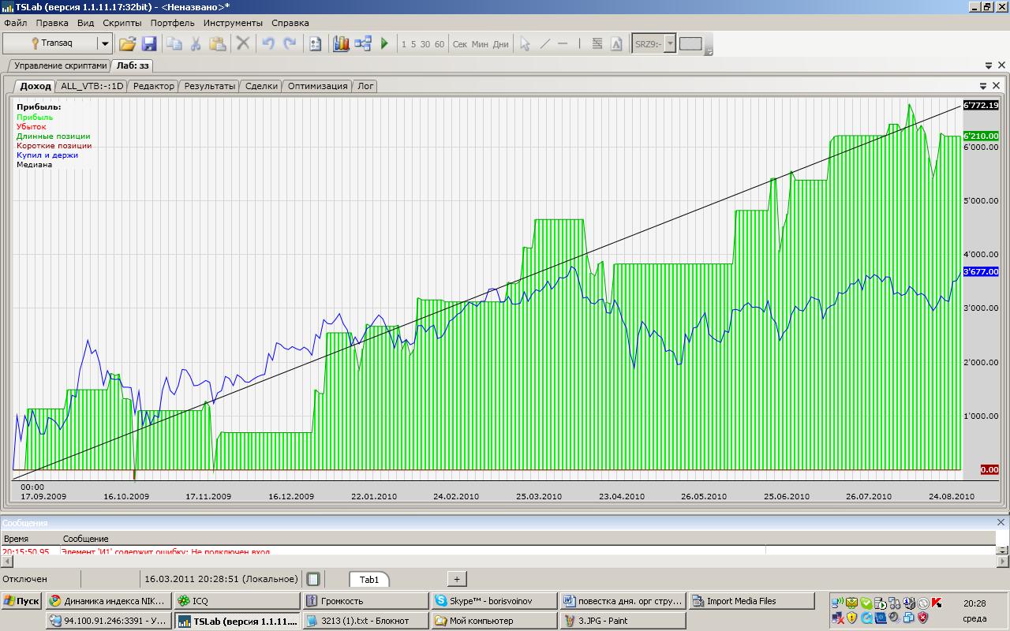Screen dimensions: 1010x631
Task: Open the Файл menu
Action: click(x=16, y=23)
